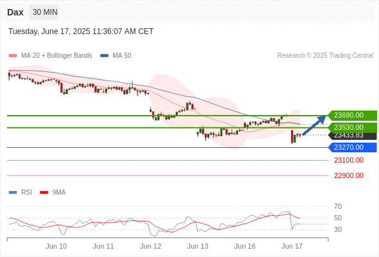
Task: Click the RSI 70 level label
Action: (338, 206)
